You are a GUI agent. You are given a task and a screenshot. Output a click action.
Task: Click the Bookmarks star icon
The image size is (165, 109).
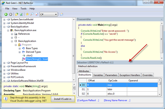[27, 14]
